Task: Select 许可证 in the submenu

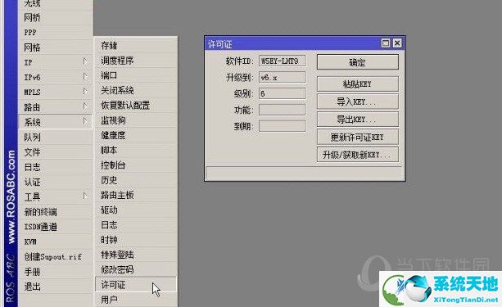Action: (136, 285)
